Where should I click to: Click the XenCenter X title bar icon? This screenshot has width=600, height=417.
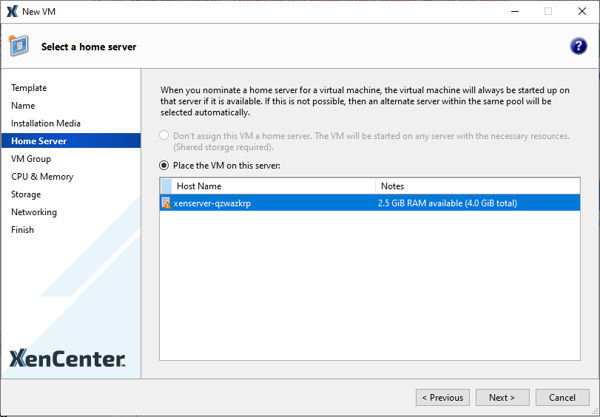(13, 12)
